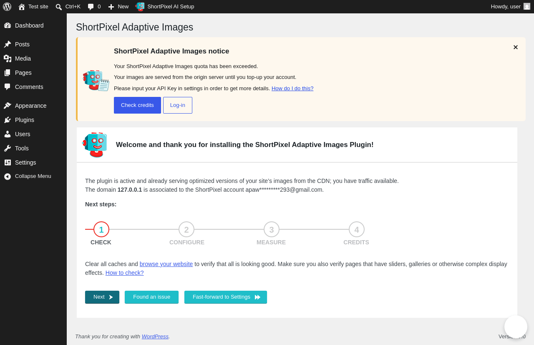534x345 pixels.
Task: Navigate to Pages menu
Action: [x=33, y=73]
